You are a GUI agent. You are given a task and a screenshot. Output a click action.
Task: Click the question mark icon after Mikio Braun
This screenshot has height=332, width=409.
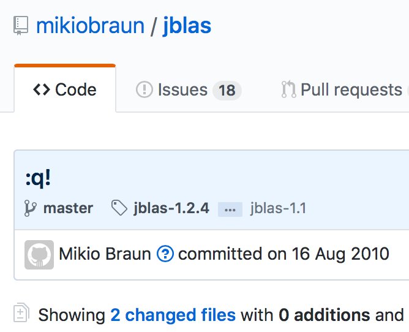pyautogui.click(x=165, y=254)
